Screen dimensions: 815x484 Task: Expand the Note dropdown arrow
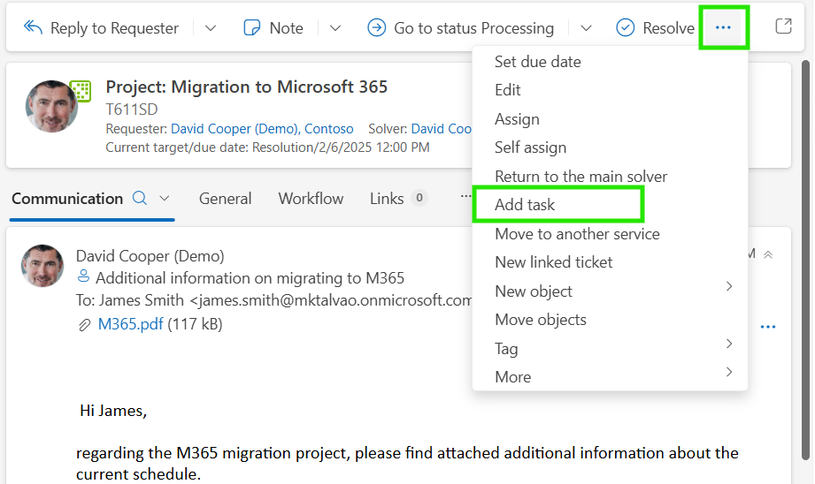click(335, 28)
